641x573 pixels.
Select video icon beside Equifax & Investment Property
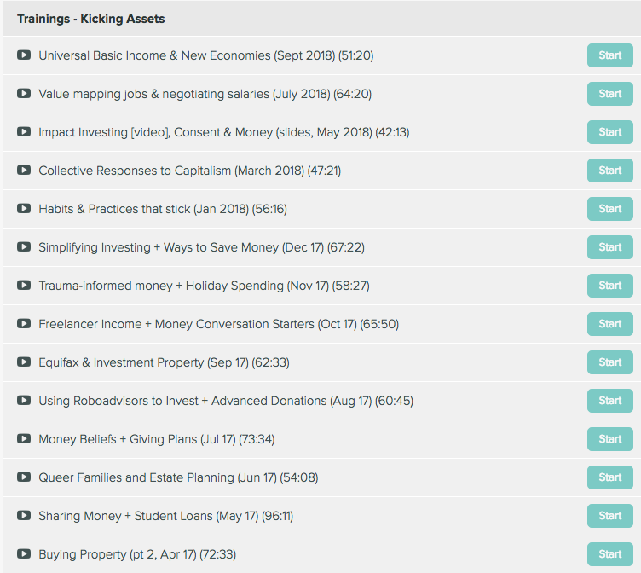pyautogui.click(x=24, y=362)
